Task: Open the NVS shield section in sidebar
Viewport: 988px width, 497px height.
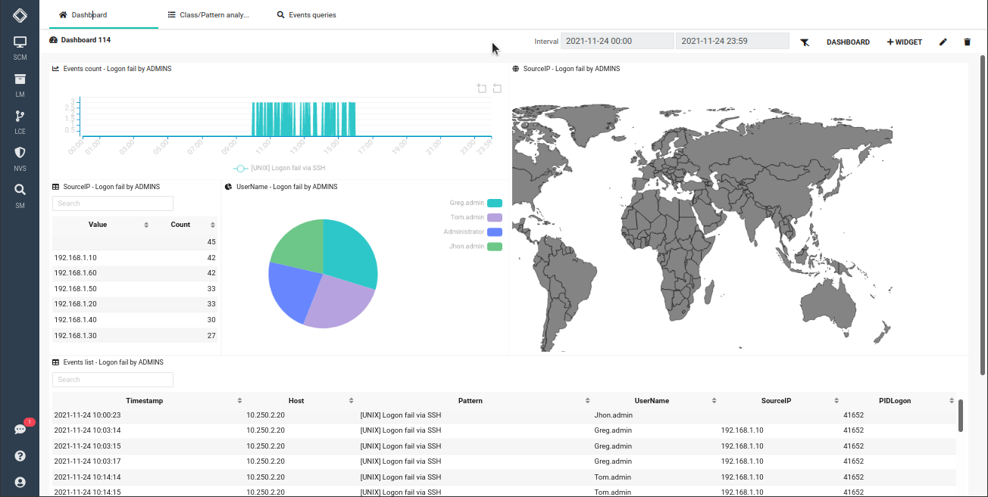Action: tap(20, 157)
